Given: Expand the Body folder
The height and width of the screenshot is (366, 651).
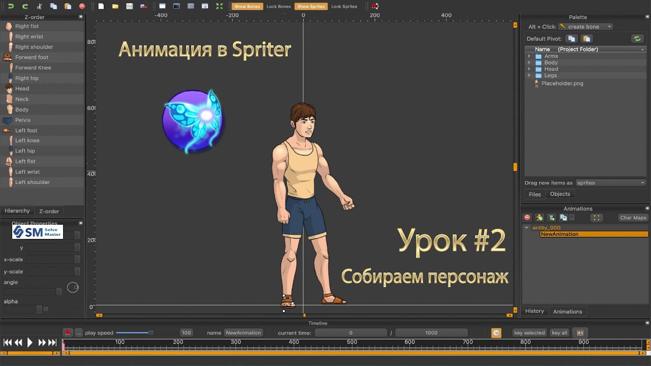Looking at the screenshot, I should (529, 63).
